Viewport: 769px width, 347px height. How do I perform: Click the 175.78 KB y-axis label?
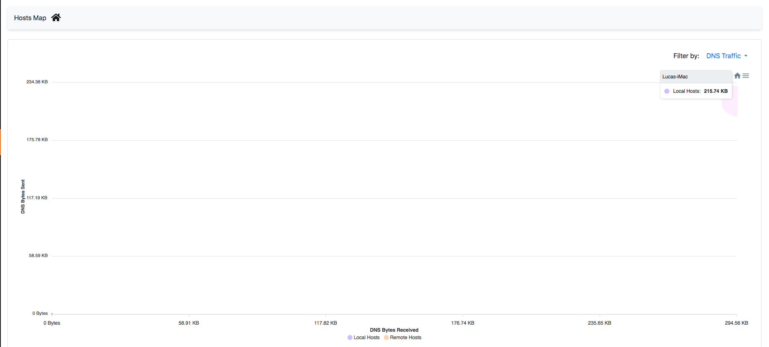pyautogui.click(x=37, y=139)
